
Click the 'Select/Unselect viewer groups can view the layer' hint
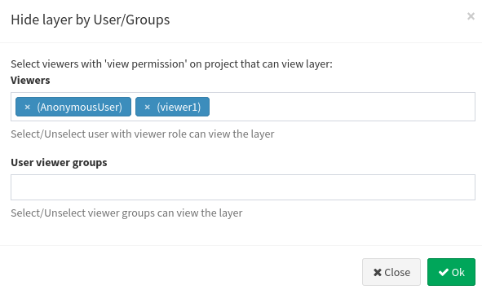[126, 213]
